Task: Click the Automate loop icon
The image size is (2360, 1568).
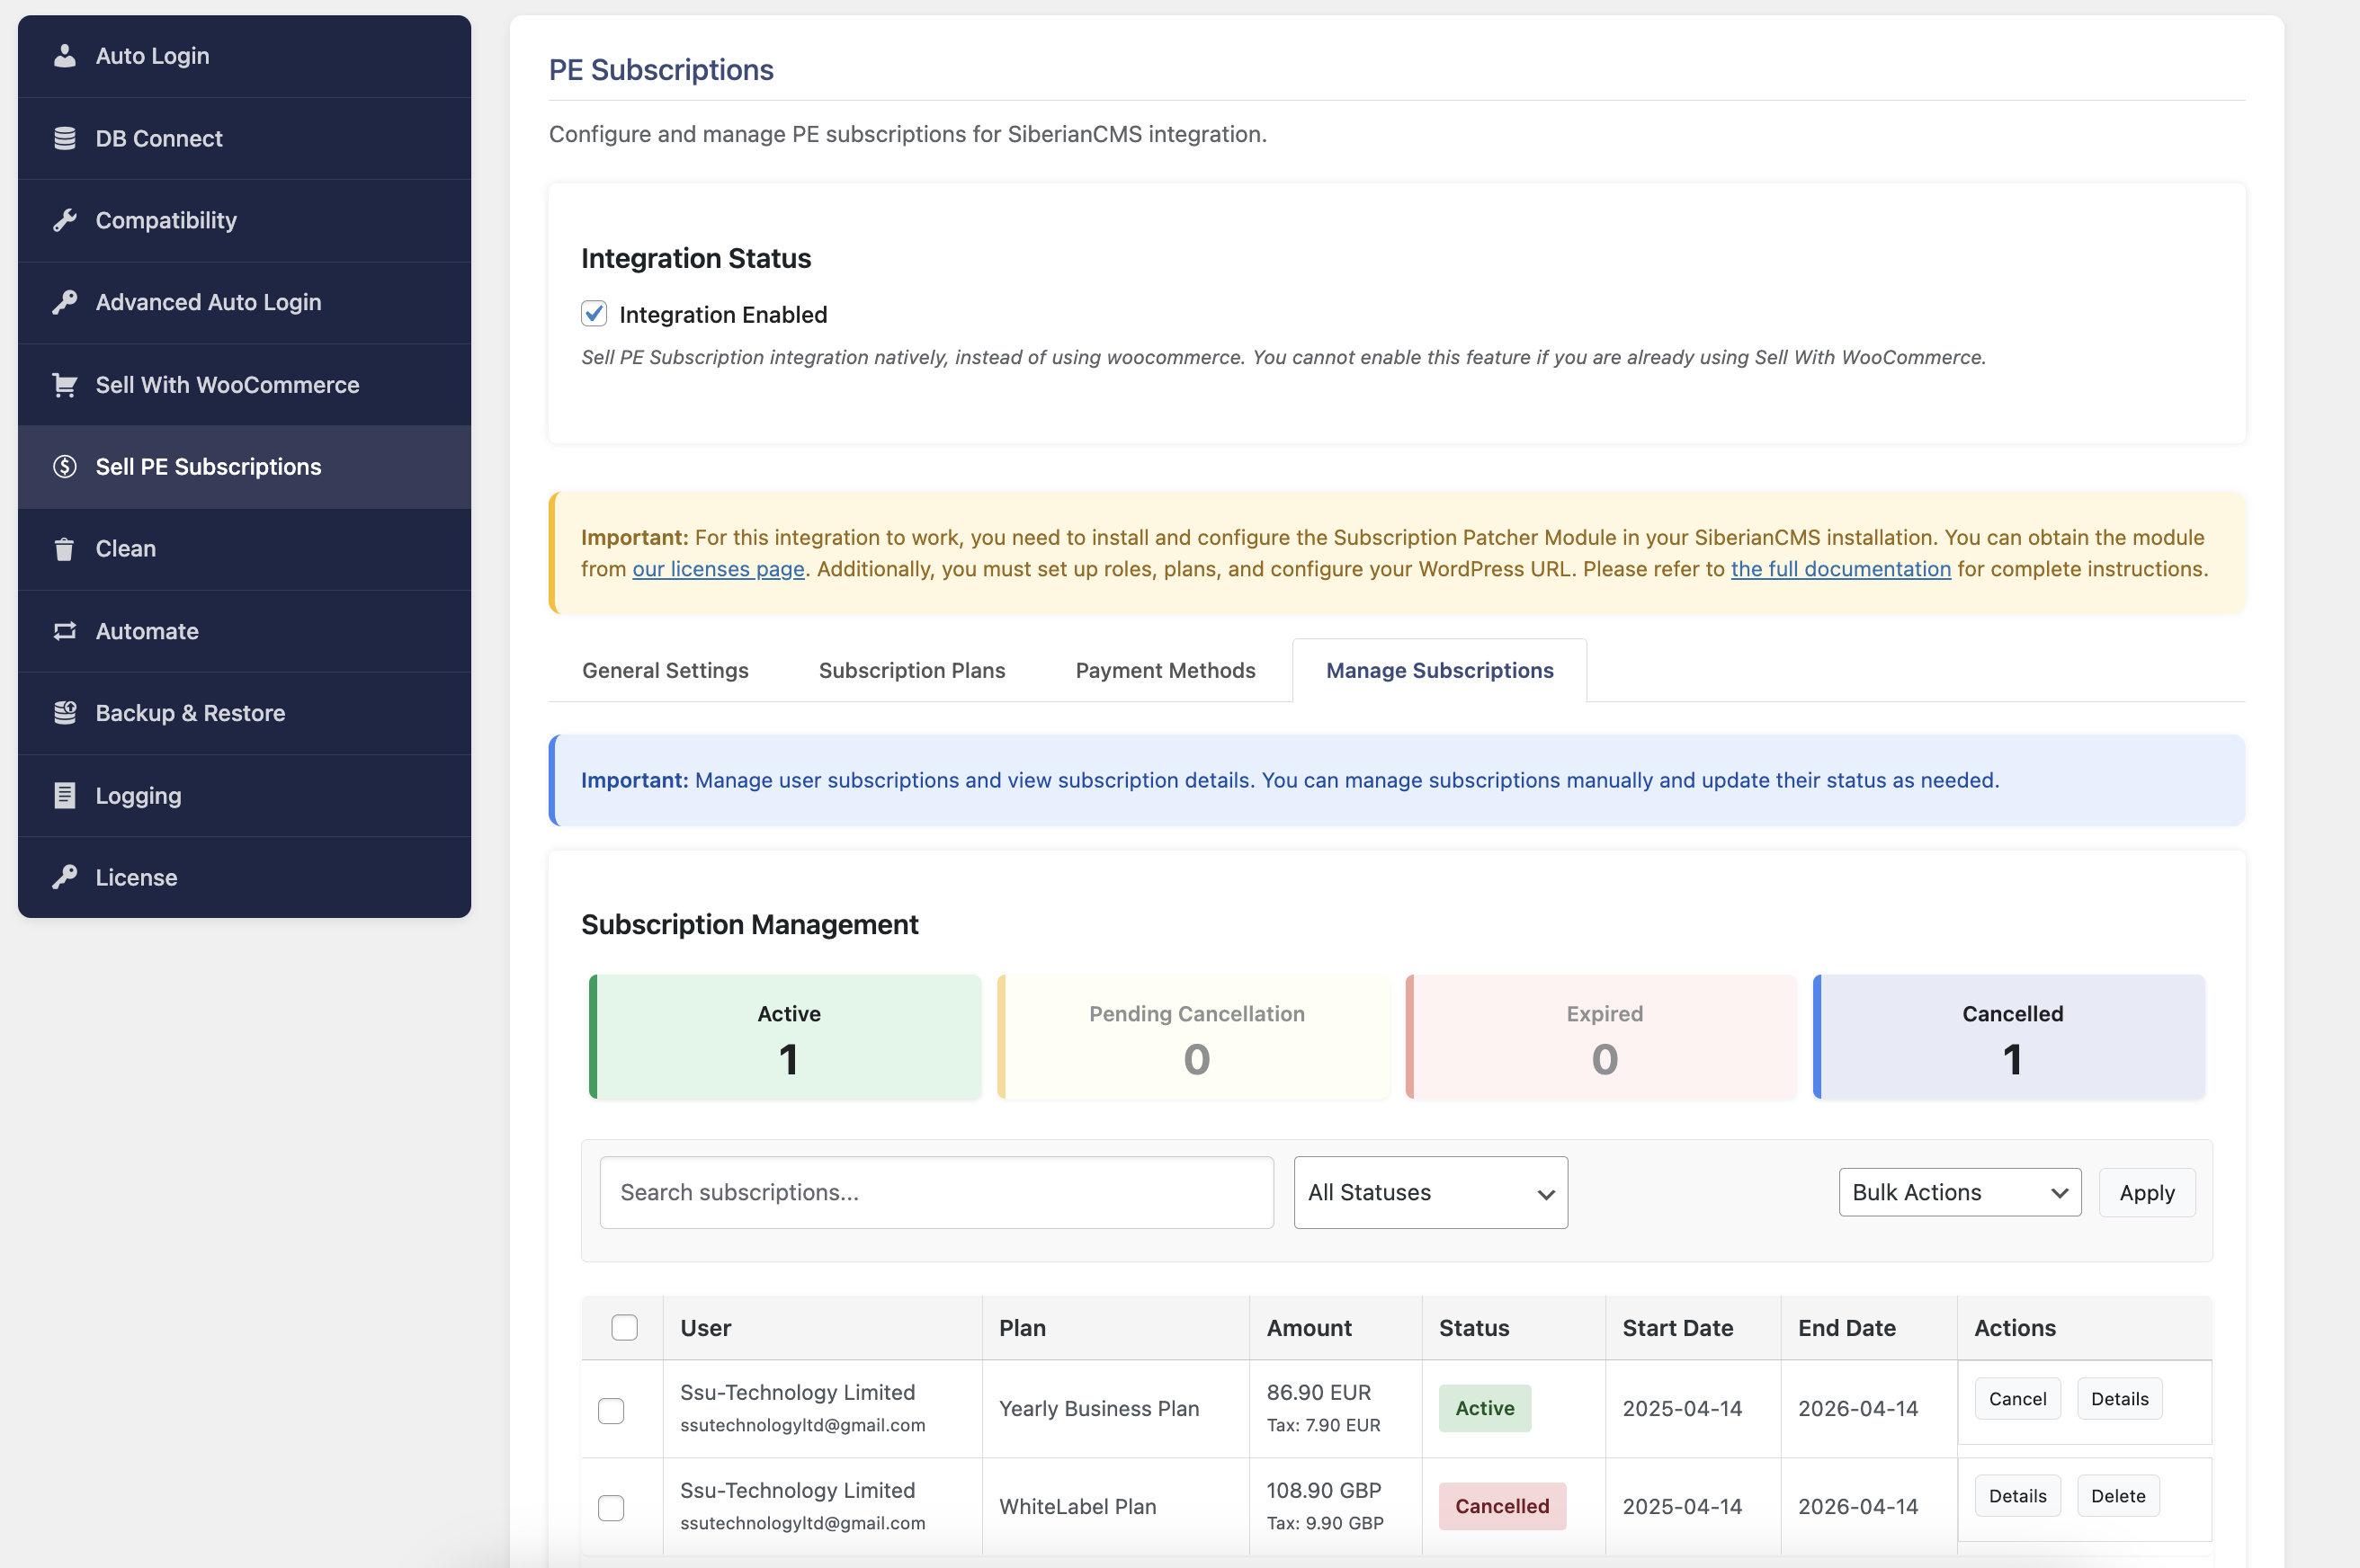Action: pyautogui.click(x=65, y=631)
